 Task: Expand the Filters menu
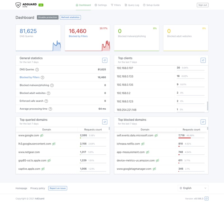click(116, 5)
